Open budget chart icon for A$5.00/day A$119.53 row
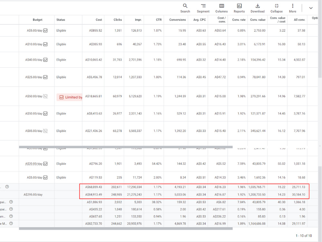The width and height of the screenshot is (322, 242). (x=45, y=177)
